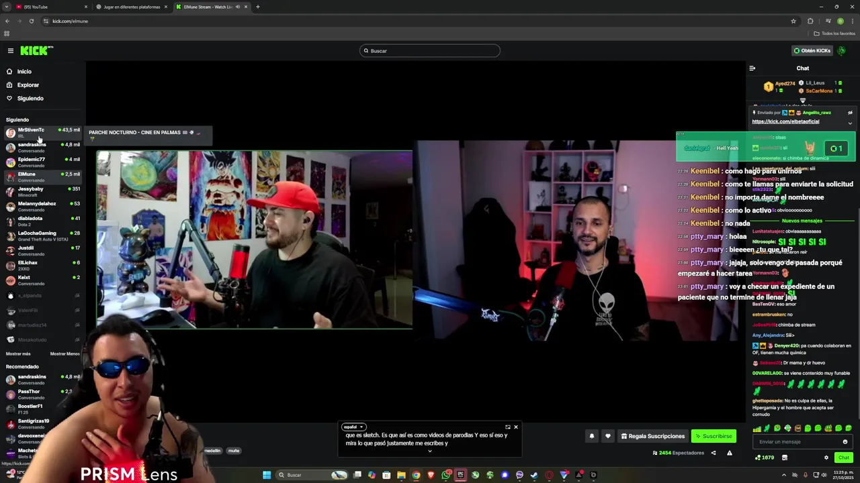Open chat settings gear icon
860x483 pixels.
(x=826, y=458)
